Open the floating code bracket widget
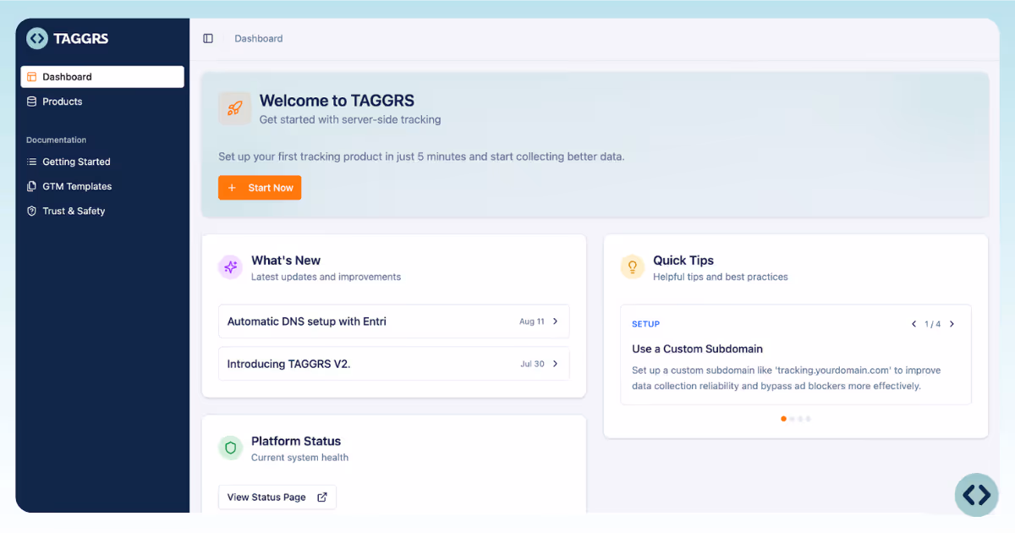Image resolution: width=1015 pixels, height=533 pixels. [x=976, y=494]
